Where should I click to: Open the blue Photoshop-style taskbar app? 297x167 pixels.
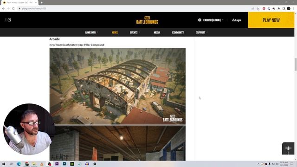[x=65, y=164]
